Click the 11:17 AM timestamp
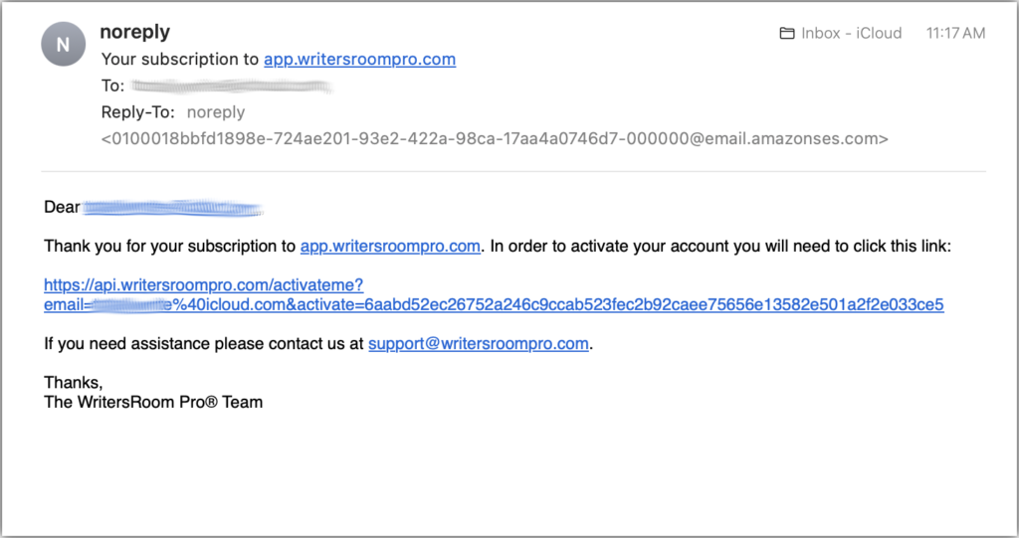 click(x=955, y=33)
